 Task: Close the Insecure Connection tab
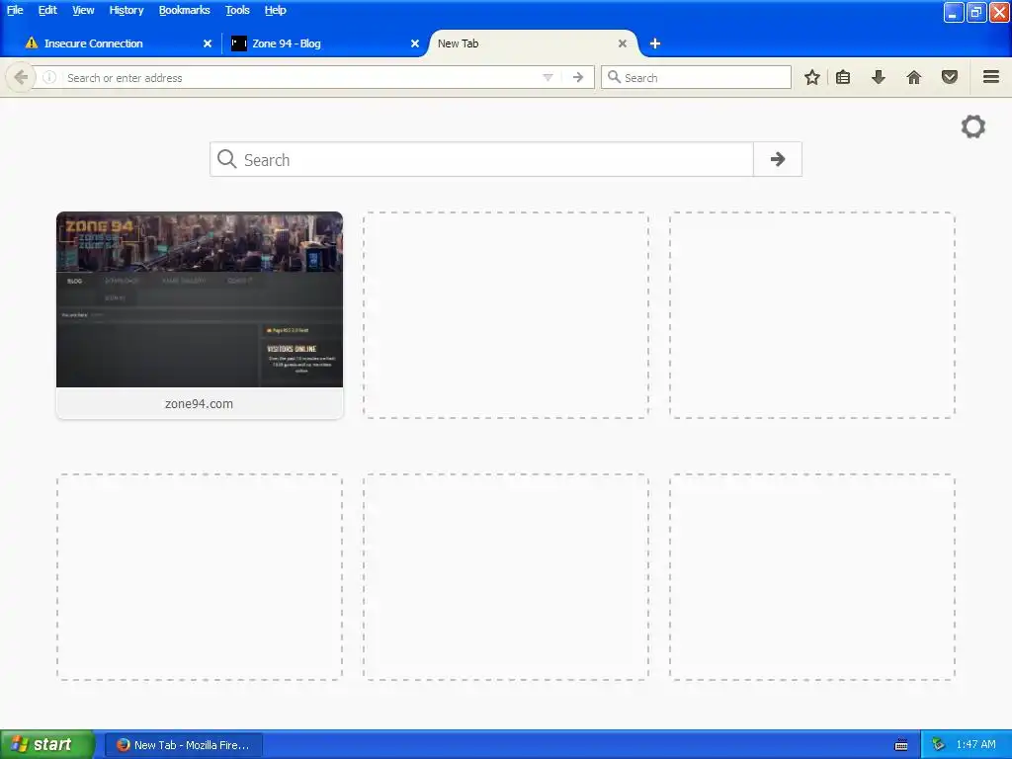tap(208, 43)
